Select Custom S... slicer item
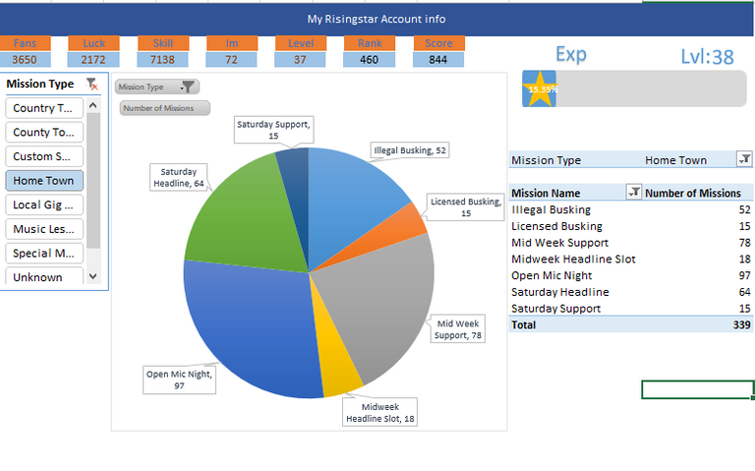Screen dimensions: 755x471 (x=44, y=156)
